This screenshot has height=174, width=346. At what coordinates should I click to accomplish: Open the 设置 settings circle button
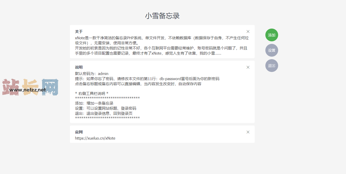pyautogui.click(x=271, y=50)
